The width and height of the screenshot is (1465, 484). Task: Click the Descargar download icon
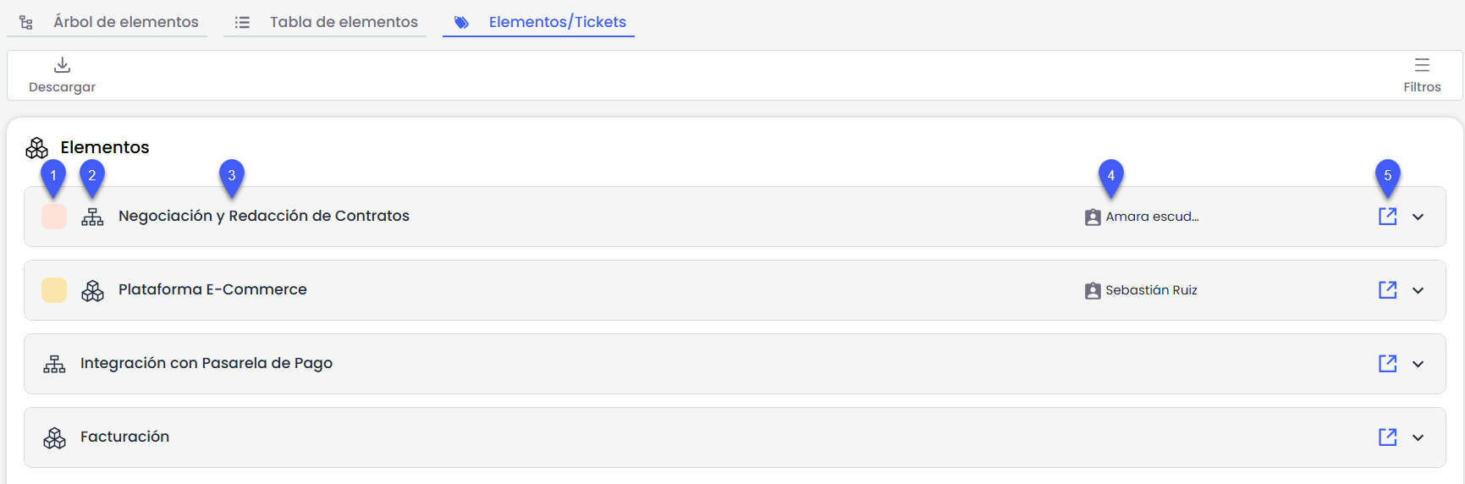point(62,65)
